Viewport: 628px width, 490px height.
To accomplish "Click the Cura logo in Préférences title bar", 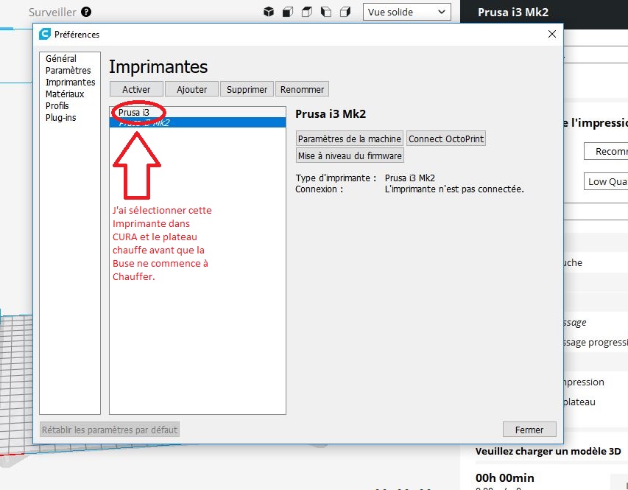I will pyautogui.click(x=44, y=34).
